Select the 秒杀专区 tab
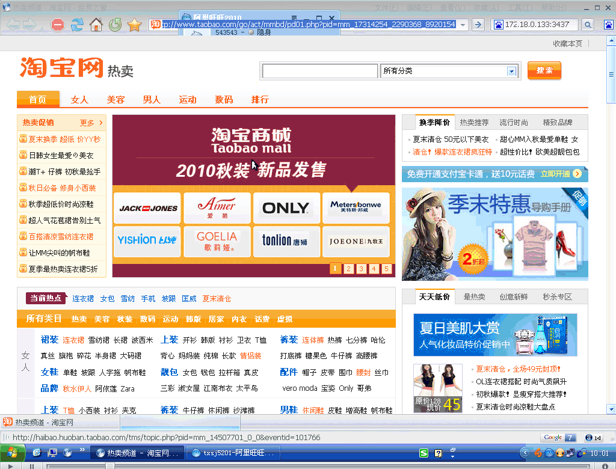The image size is (616, 469). [x=558, y=297]
